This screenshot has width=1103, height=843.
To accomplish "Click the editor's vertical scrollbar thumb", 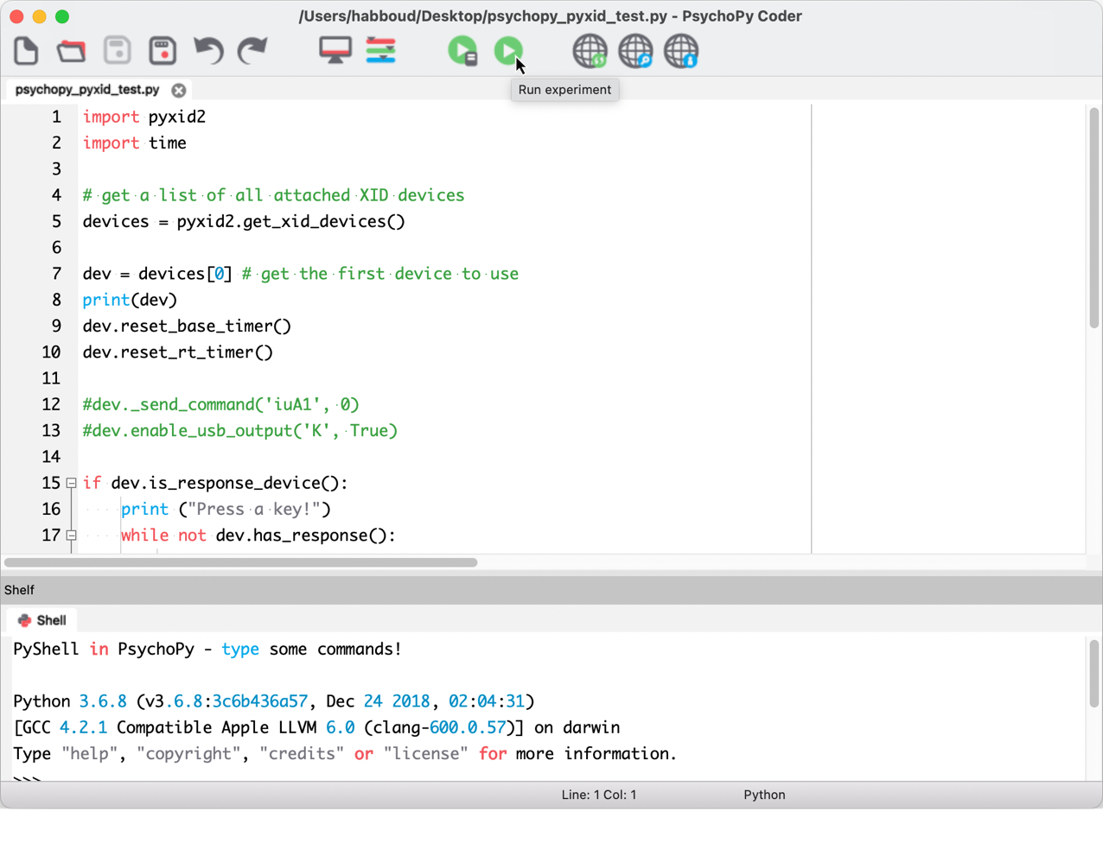I will click(x=1093, y=218).
